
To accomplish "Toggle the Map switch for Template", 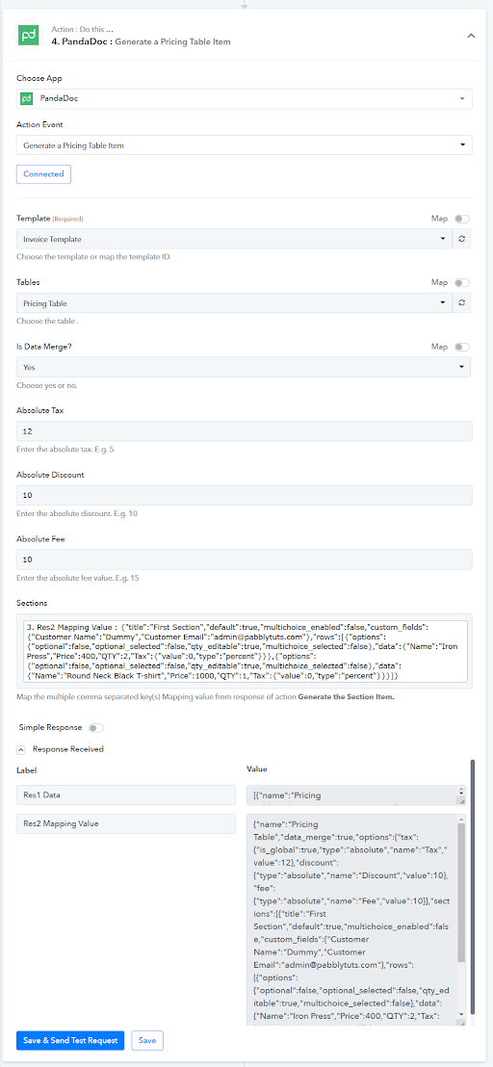I will [462, 220].
